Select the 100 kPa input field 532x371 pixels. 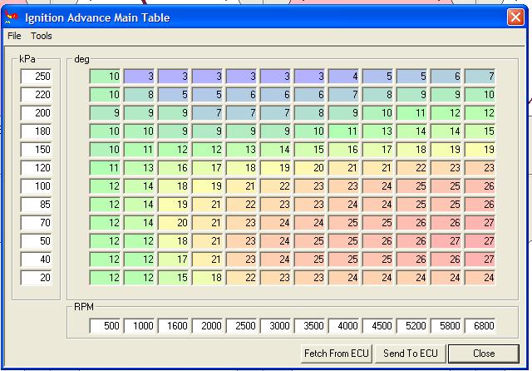click(36, 186)
